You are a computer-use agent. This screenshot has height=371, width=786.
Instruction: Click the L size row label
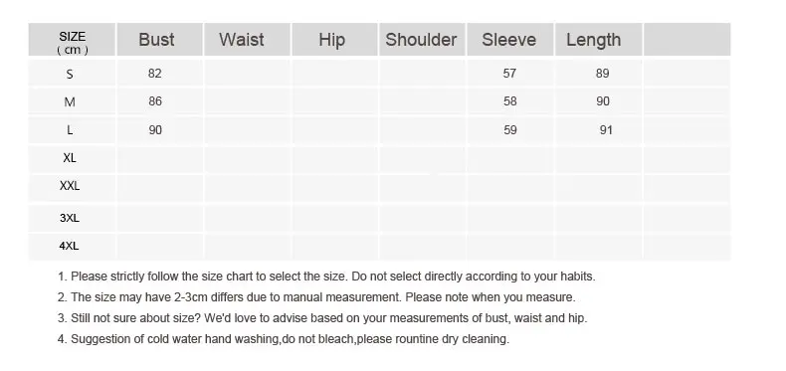coord(70,130)
